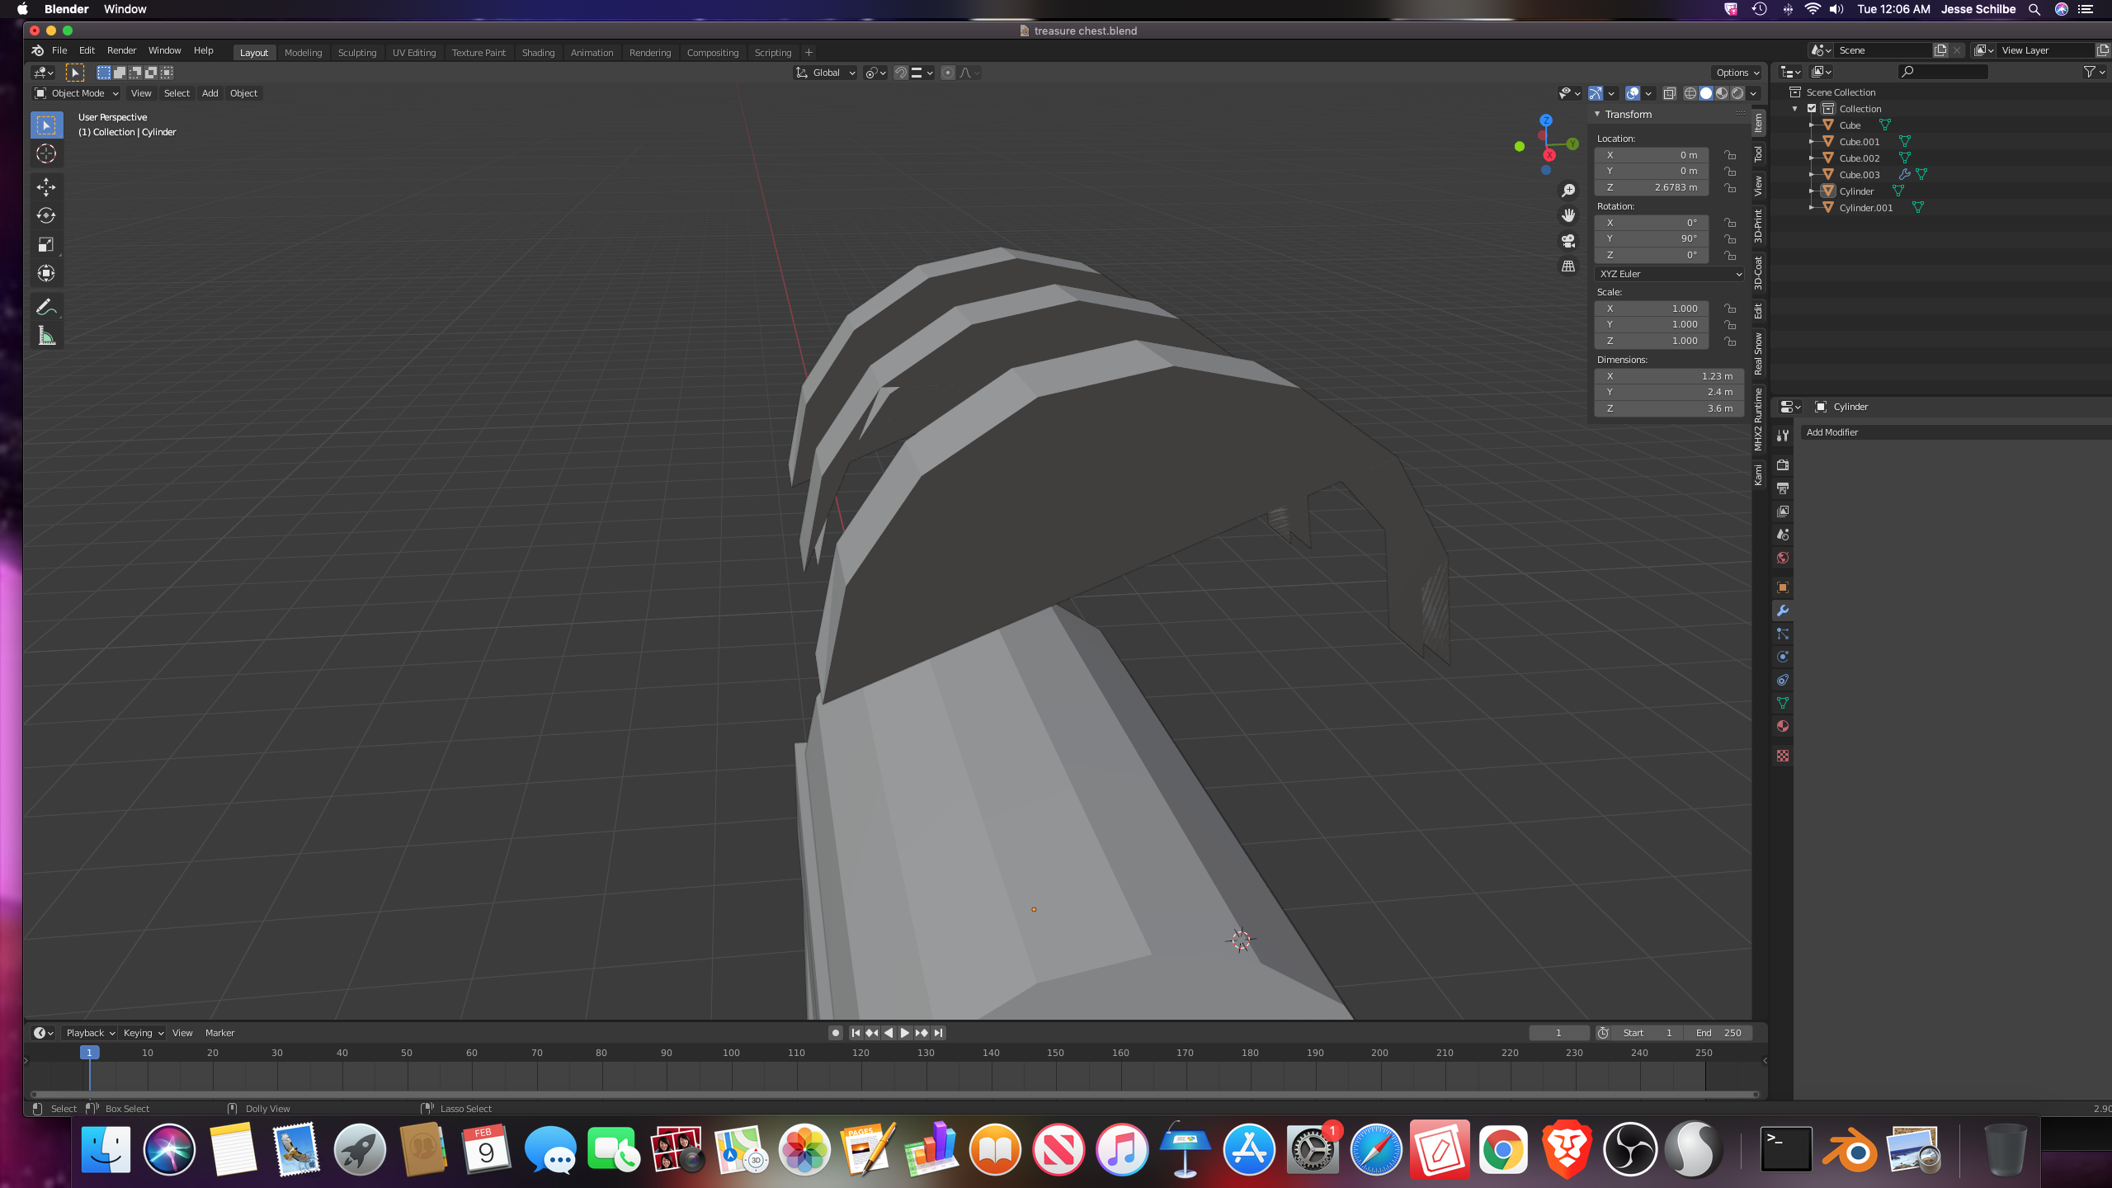Toggle lock on Location X
The height and width of the screenshot is (1188, 2112).
pyautogui.click(x=1730, y=155)
